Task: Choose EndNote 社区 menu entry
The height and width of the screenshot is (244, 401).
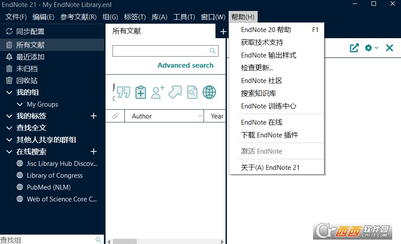Action: tap(277, 81)
